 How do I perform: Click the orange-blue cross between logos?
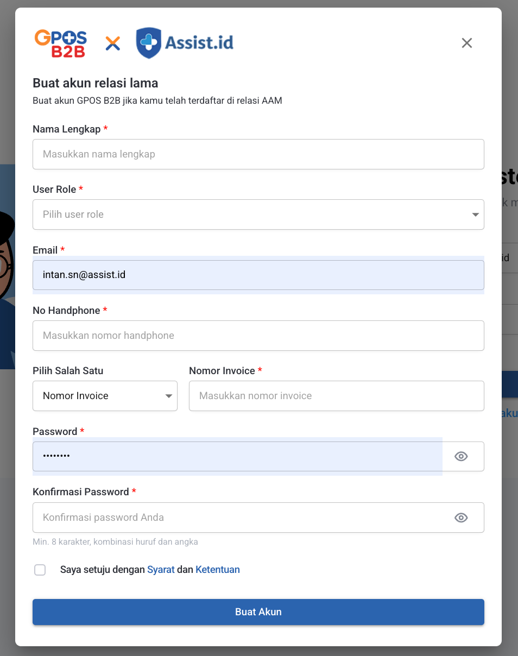113,43
